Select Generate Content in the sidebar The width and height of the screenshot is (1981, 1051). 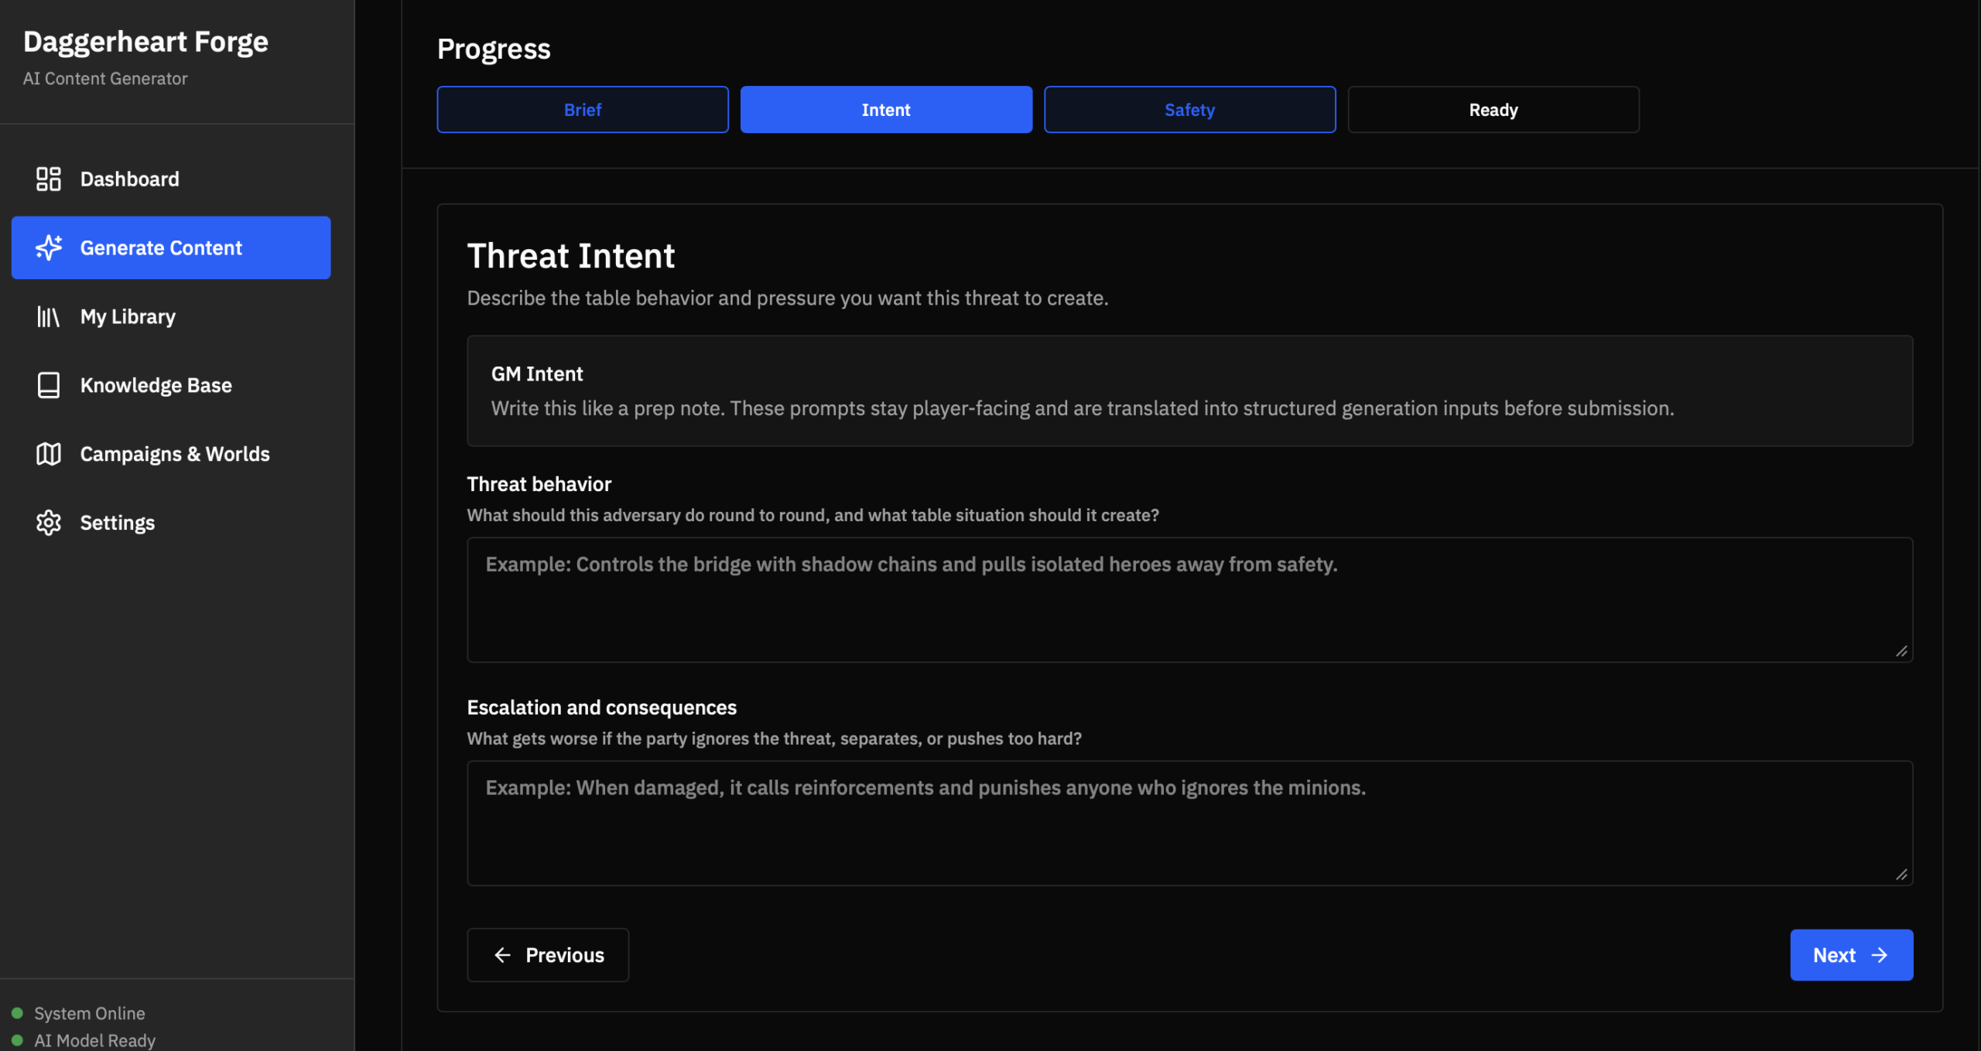pyautogui.click(x=171, y=247)
